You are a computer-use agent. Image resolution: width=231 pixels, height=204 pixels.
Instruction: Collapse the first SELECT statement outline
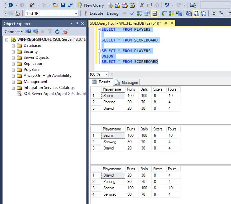(x=99, y=29)
